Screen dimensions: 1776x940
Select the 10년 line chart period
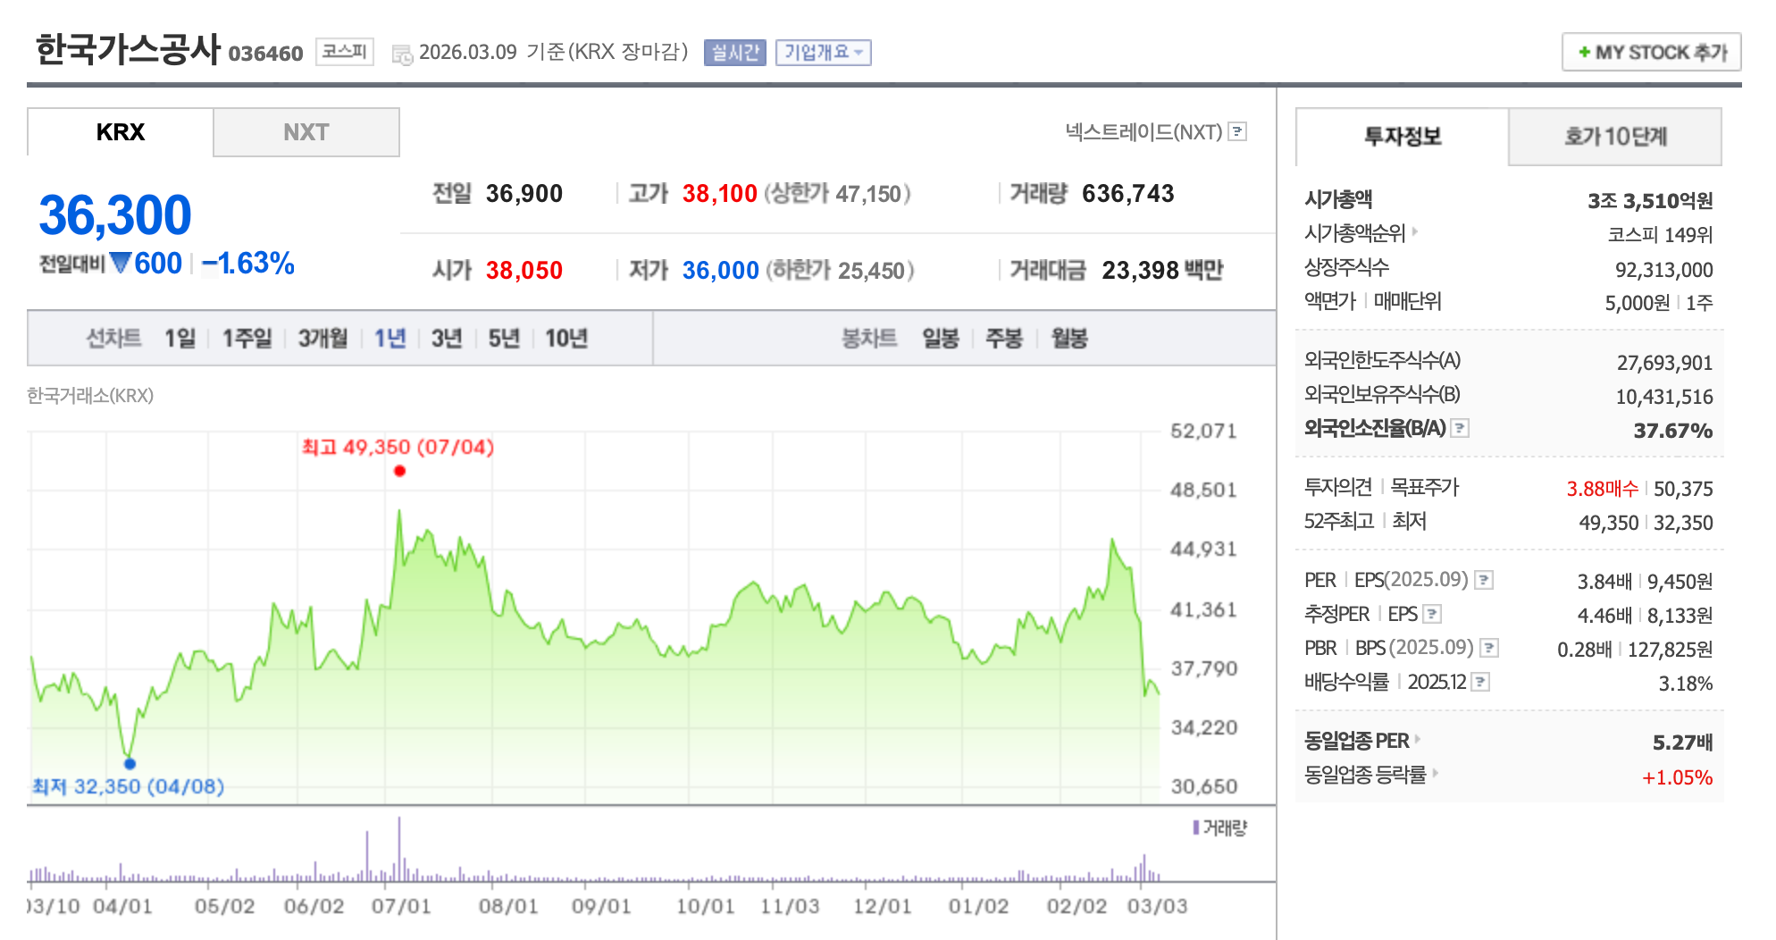[566, 338]
